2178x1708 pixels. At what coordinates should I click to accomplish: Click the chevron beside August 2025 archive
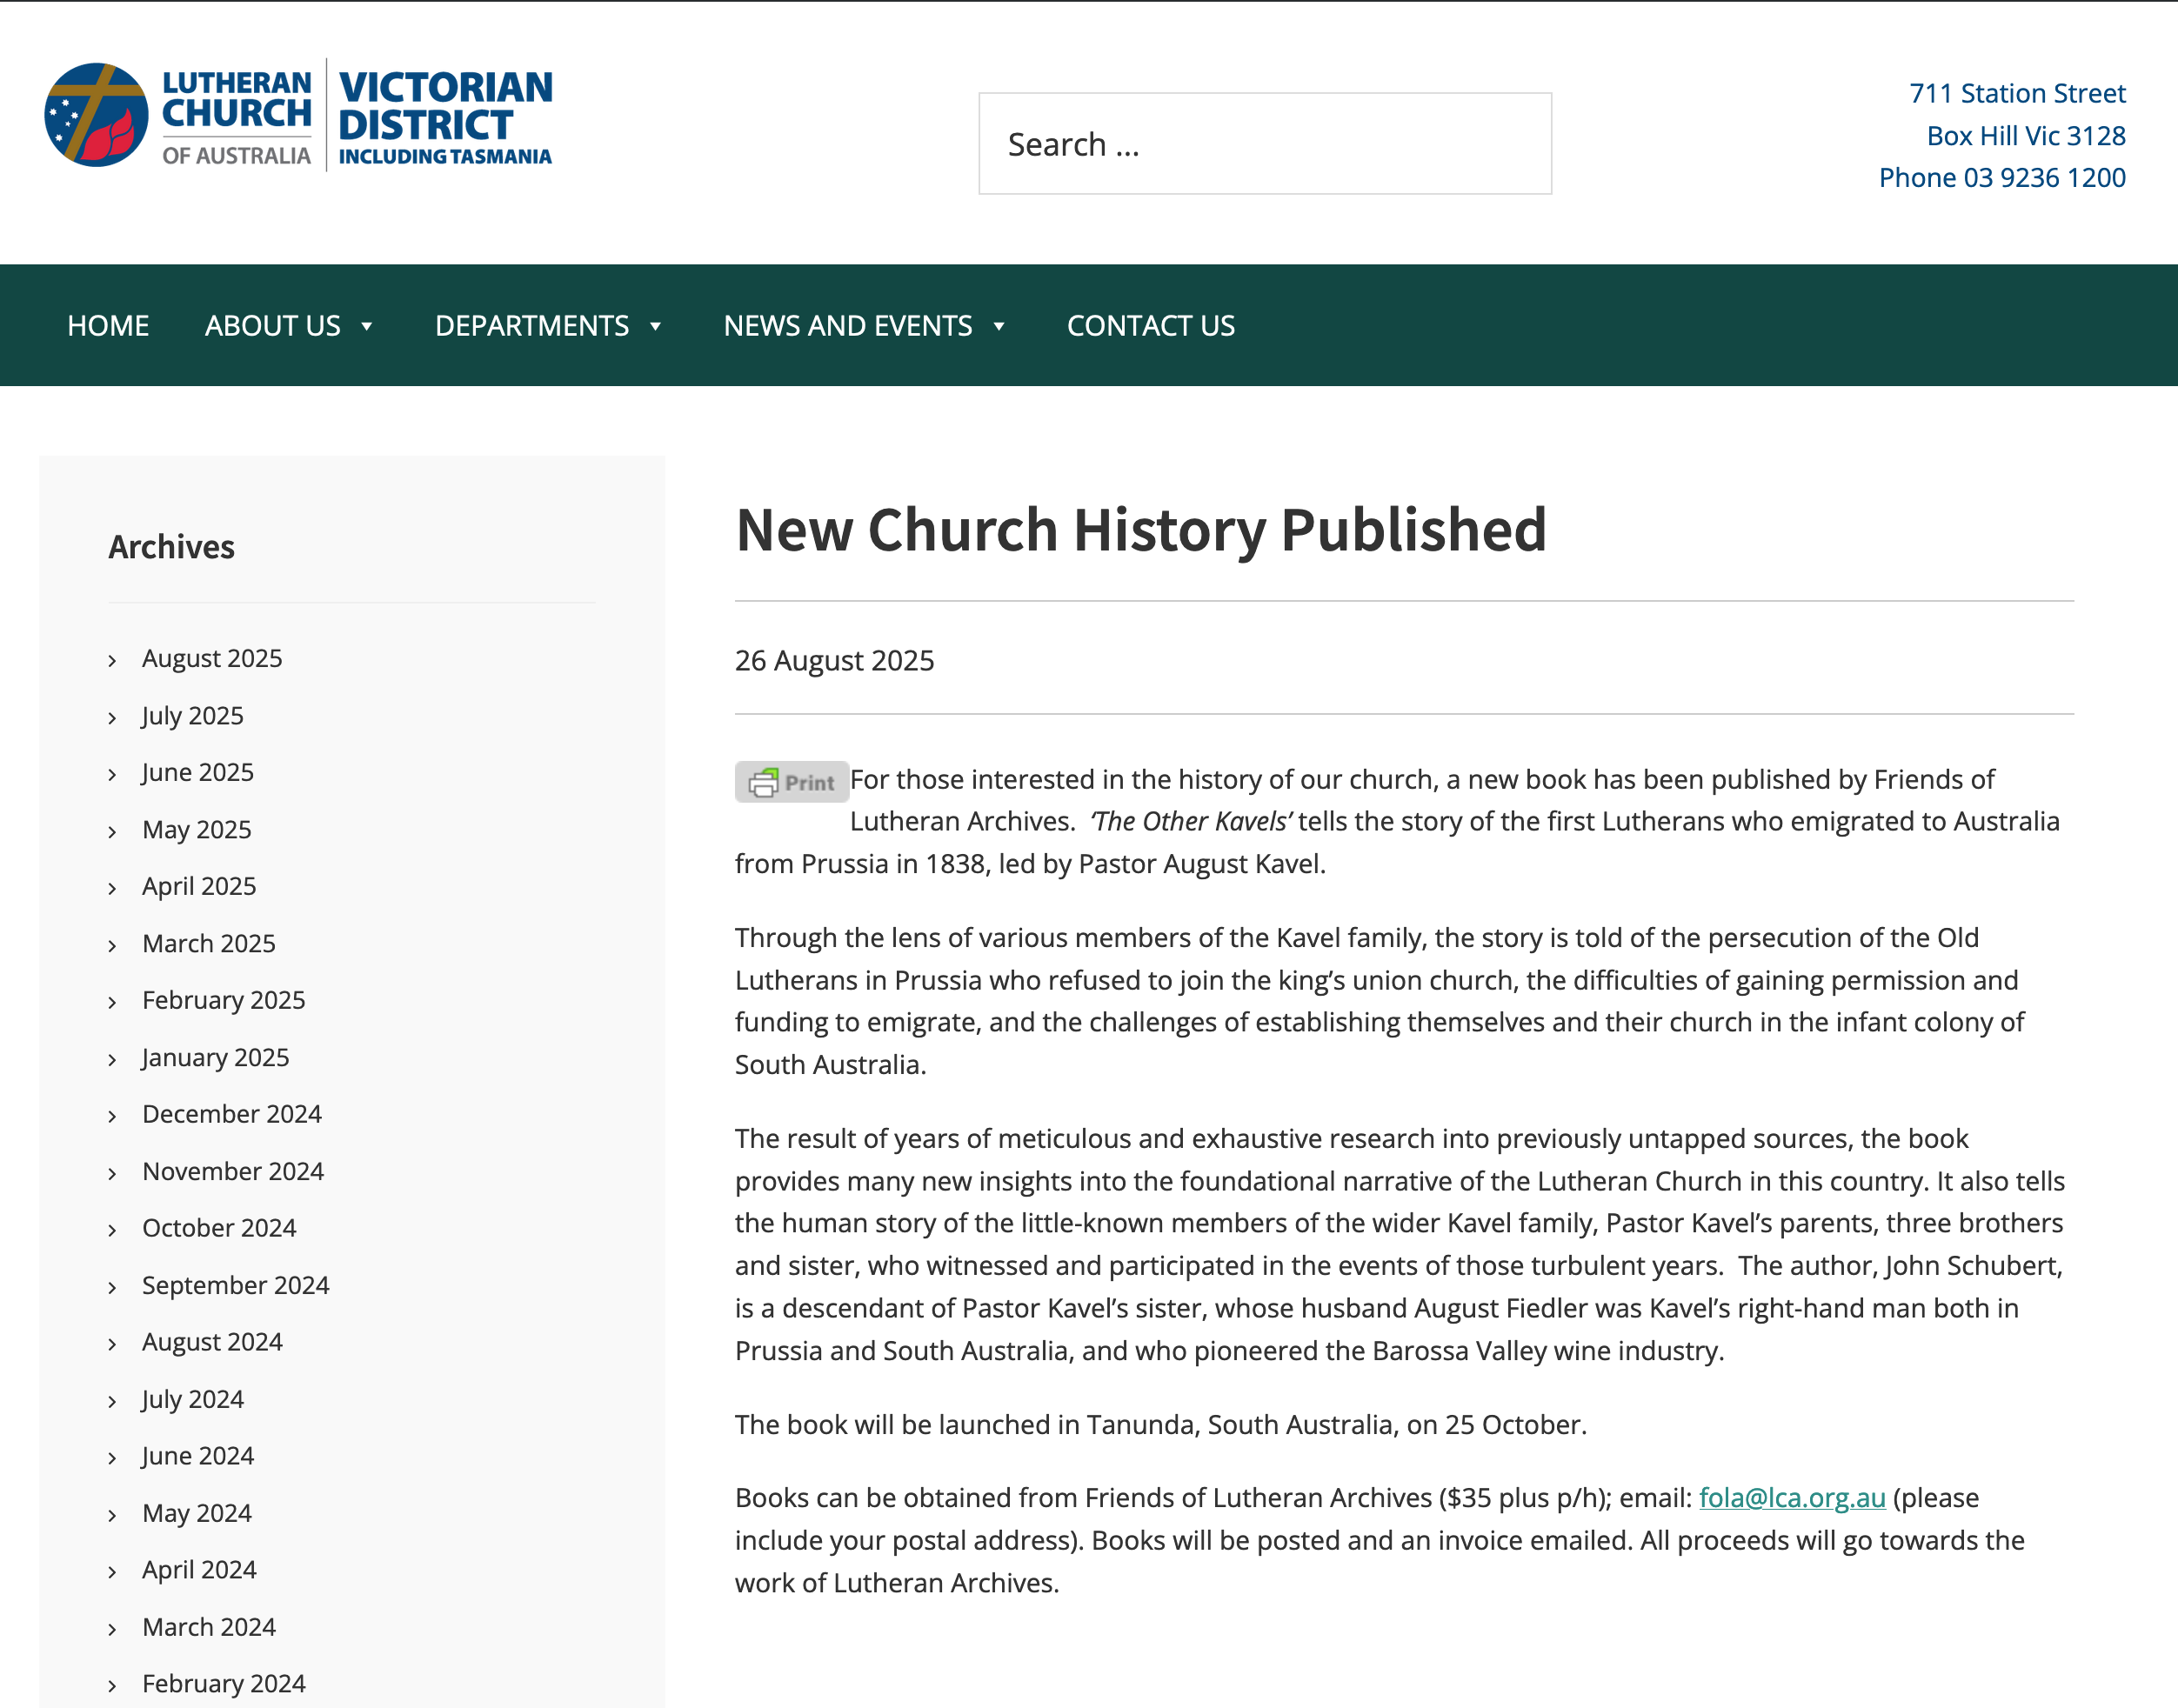click(113, 660)
